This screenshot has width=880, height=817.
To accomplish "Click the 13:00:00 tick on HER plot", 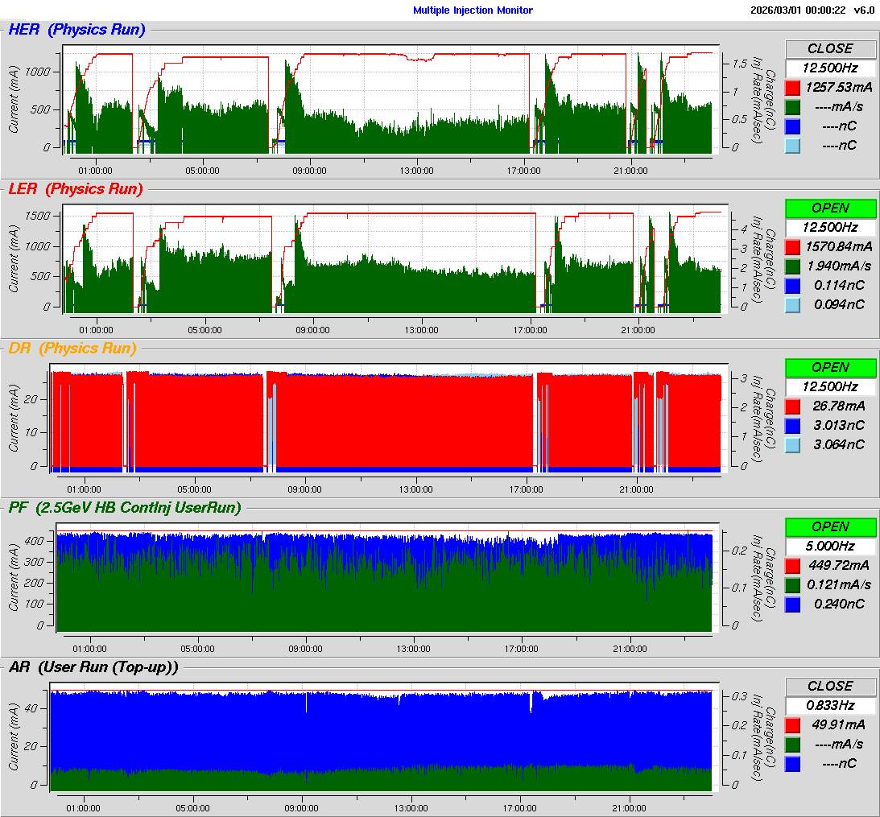I will click(x=416, y=171).
